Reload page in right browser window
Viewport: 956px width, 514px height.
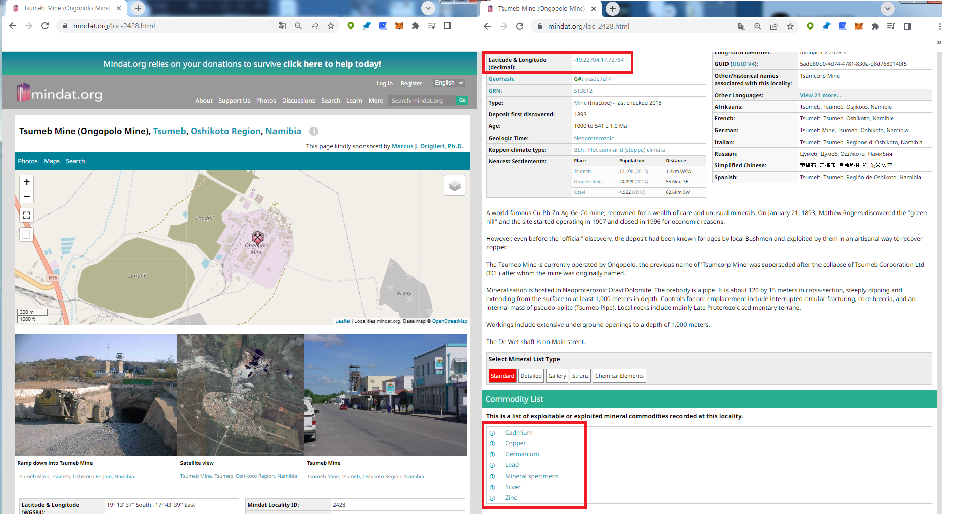pyautogui.click(x=520, y=26)
